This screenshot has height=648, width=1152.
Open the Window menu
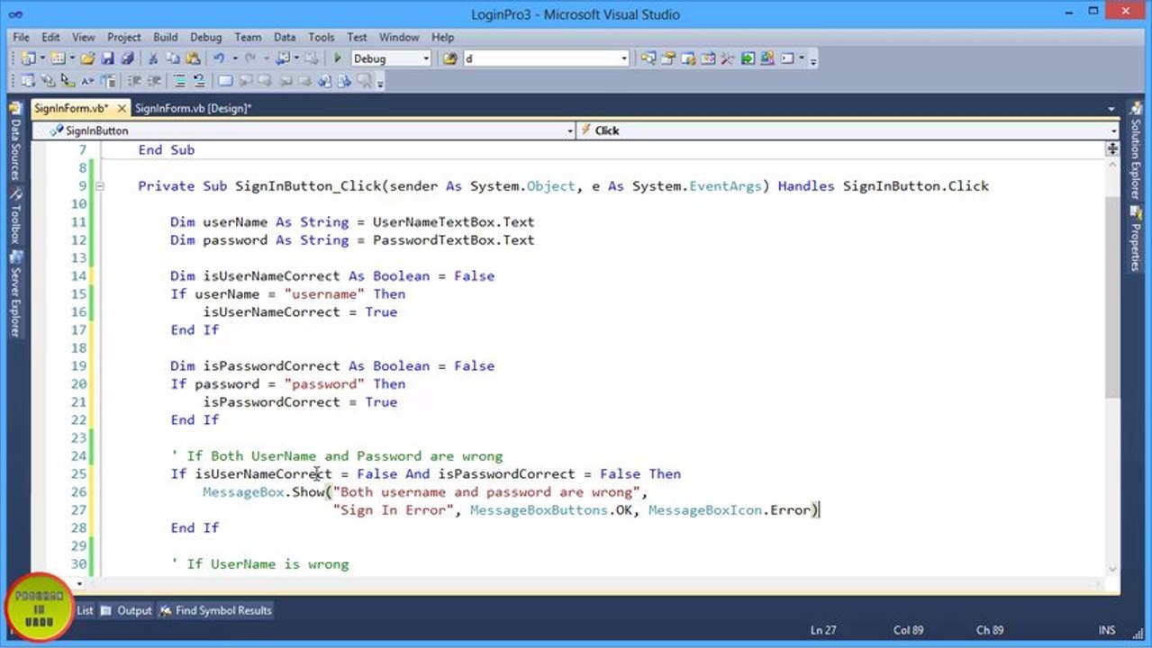click(x=399, y=37)
